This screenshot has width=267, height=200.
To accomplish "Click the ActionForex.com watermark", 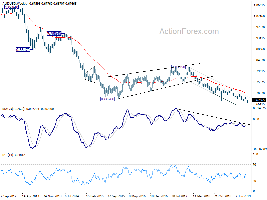I will 189,31.
